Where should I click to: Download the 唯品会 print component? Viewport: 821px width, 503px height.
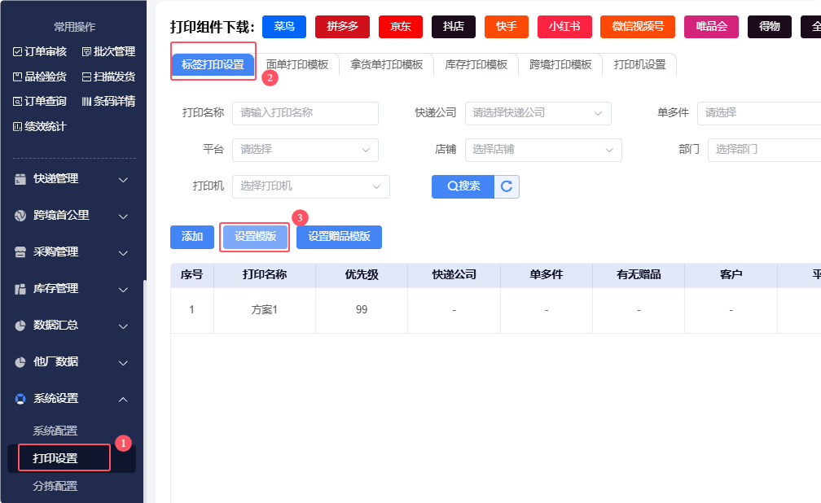click(x=711, y=27)
